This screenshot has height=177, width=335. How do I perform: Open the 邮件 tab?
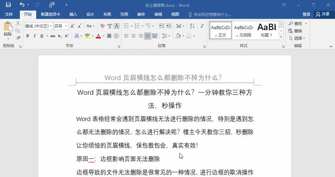(141, 14)
